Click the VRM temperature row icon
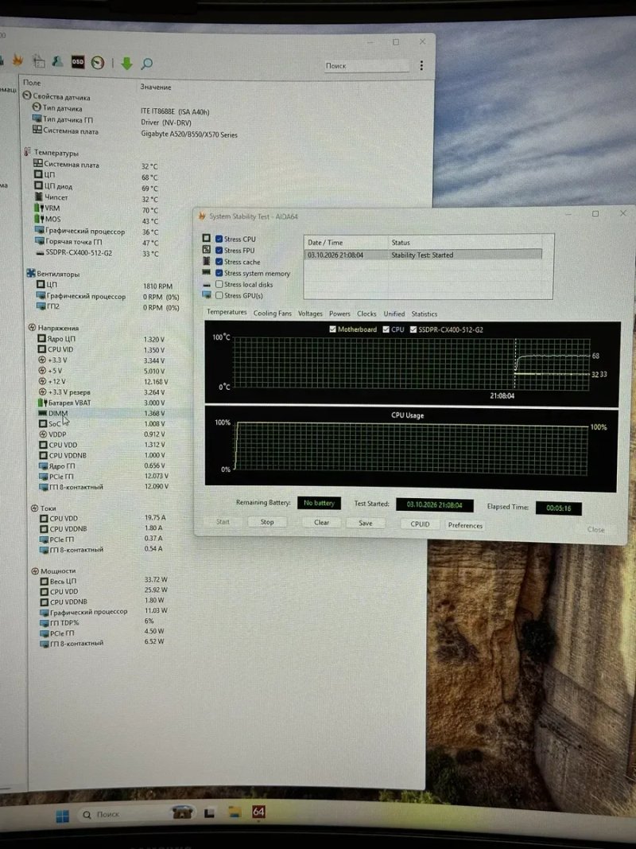Screen dimensions: 636x849 (39, 208)
